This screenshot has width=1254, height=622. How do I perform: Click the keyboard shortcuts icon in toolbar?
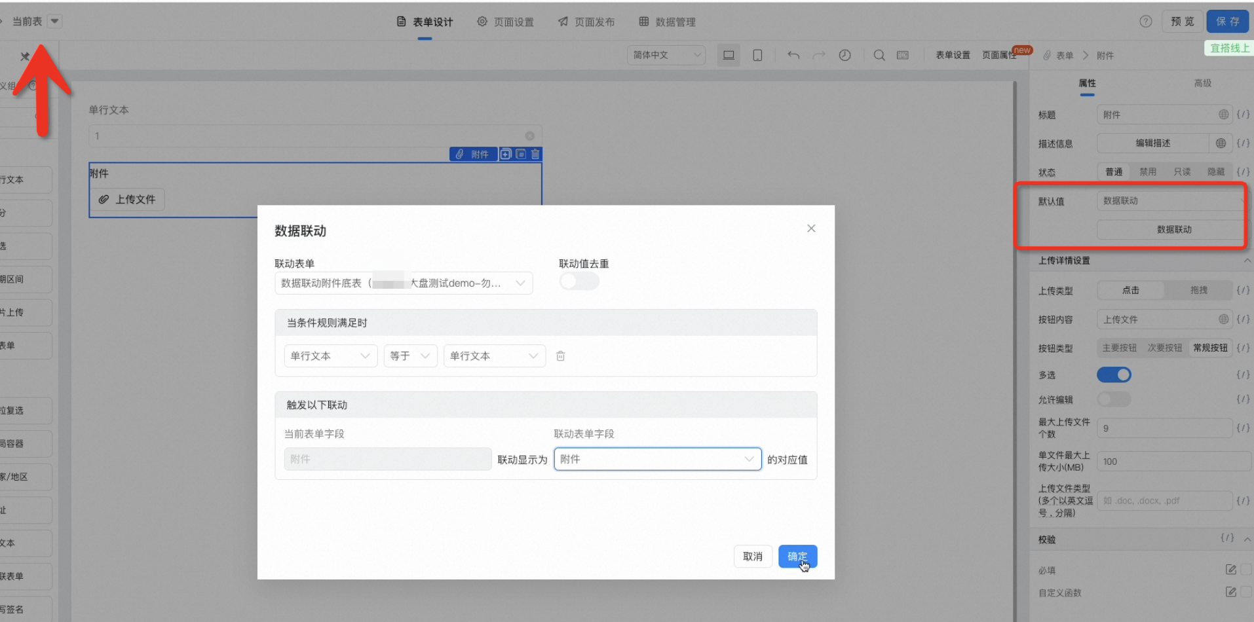pyautogui.click(x=903, y=55)
